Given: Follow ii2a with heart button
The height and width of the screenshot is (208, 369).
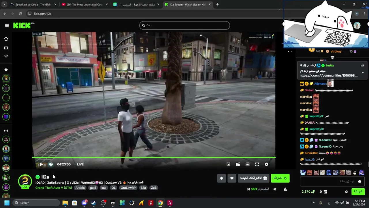Looking at the screenshot, I should tap(232, 178).
